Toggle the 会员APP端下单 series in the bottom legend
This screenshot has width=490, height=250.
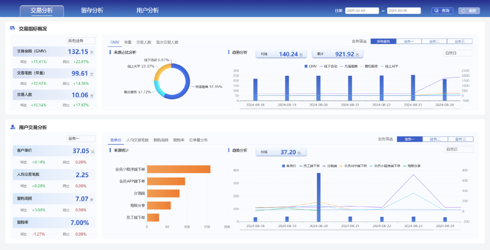click(353, 166)
